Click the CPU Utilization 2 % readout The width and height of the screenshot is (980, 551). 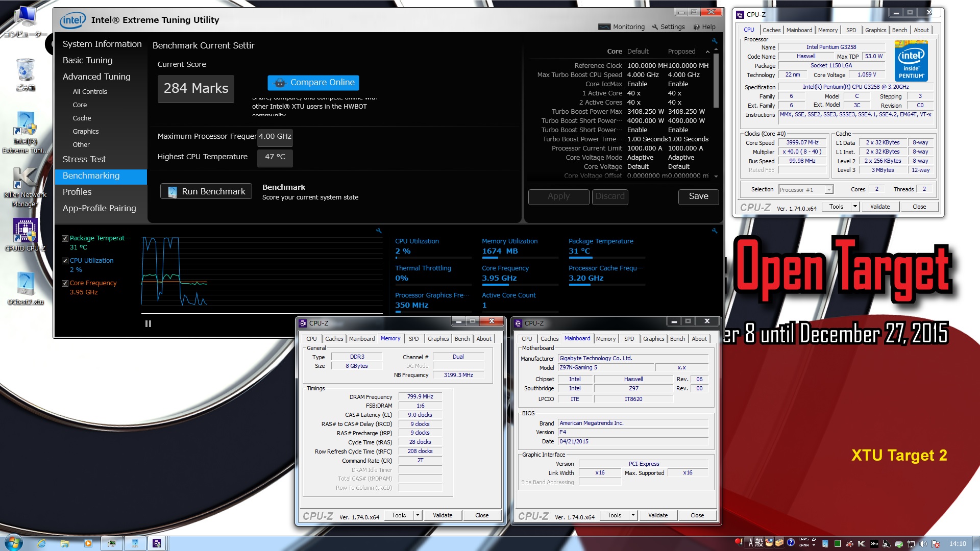coord(403,251)
